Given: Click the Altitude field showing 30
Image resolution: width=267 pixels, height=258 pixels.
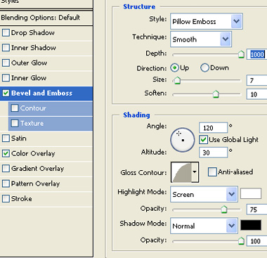Looking at the screenshot, I should tap(213, 153).
